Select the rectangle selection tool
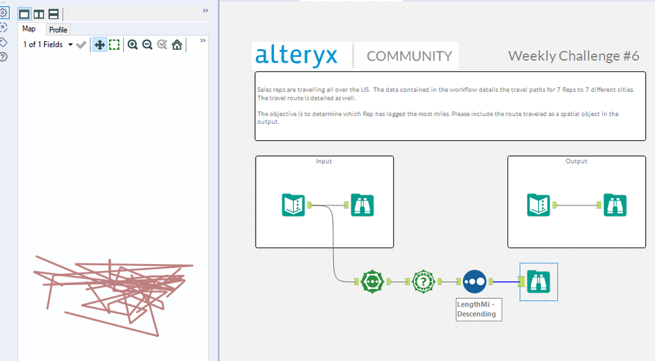Screen dimensions: 655x361 pyautogui.click(x=114, y=45)
